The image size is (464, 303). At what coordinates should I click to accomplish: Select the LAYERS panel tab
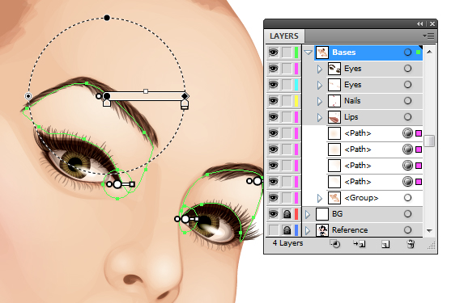[284, 36]
